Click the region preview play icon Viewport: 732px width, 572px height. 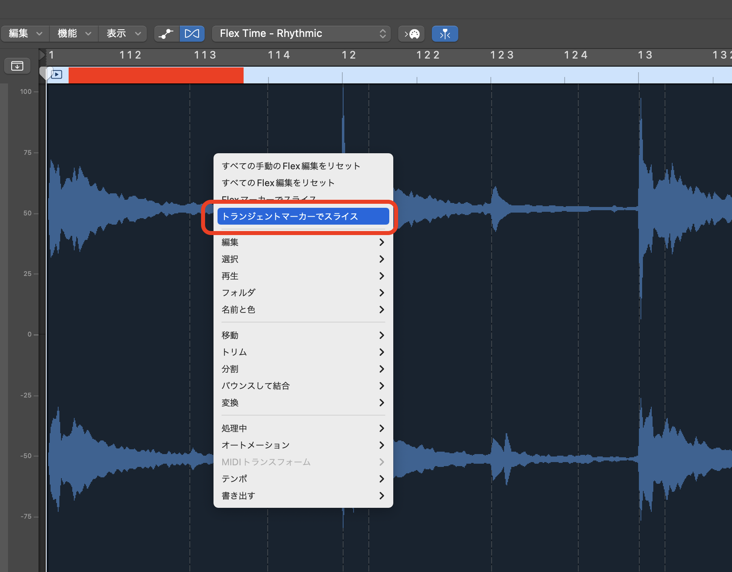pyautogui.click(x=57, y=75)
